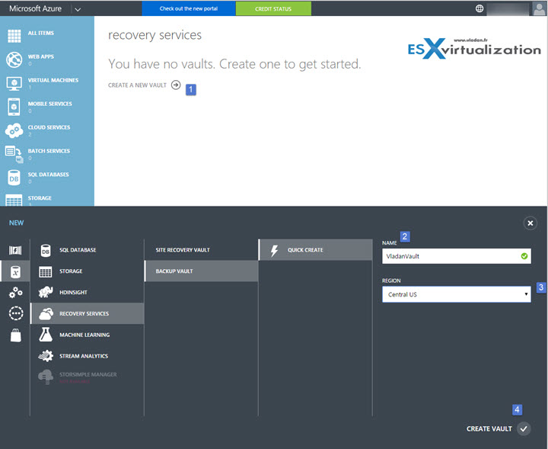Select the Network Services dotted circle icon

tap(16, 313)
